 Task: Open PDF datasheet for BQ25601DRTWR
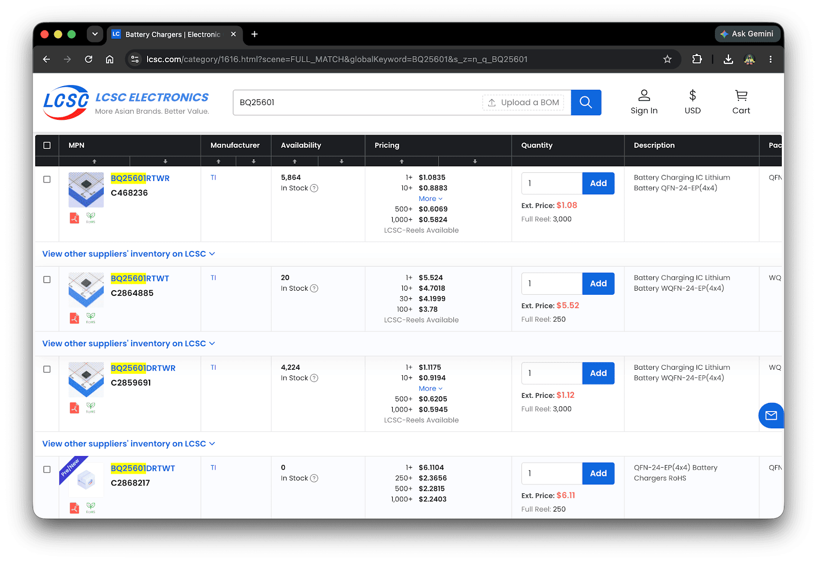click(x=75, y=408)
